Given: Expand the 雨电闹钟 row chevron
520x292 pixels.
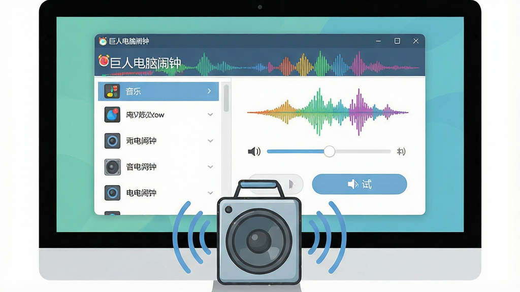Looking at the screenshot, I should click(210, 141).
